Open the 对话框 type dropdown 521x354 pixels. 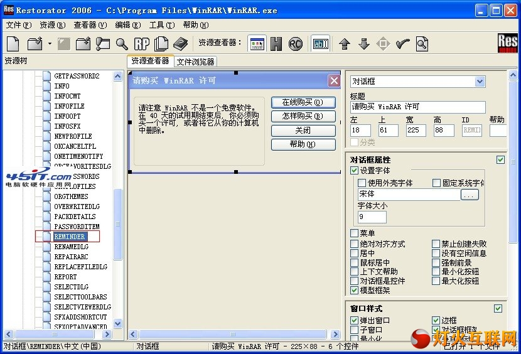480,82
